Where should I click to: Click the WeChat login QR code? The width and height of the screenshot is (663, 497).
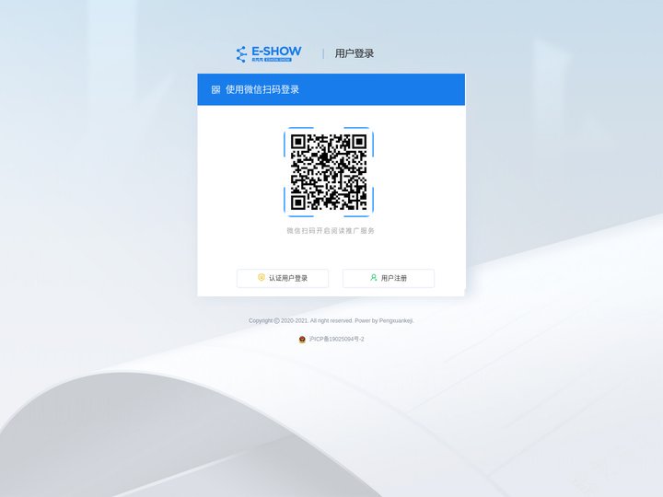(329, 172)
